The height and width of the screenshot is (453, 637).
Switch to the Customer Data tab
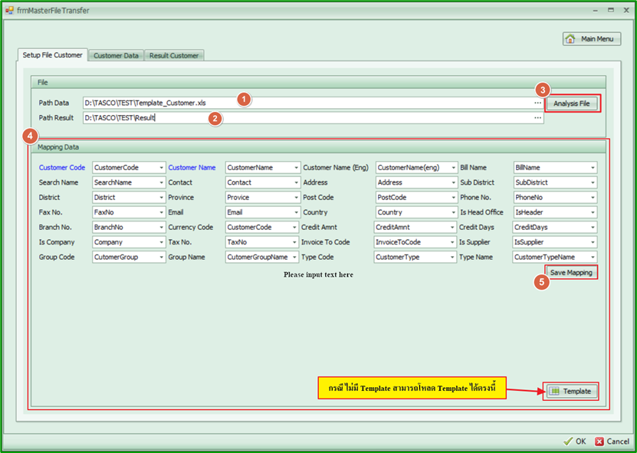point(116,55)
